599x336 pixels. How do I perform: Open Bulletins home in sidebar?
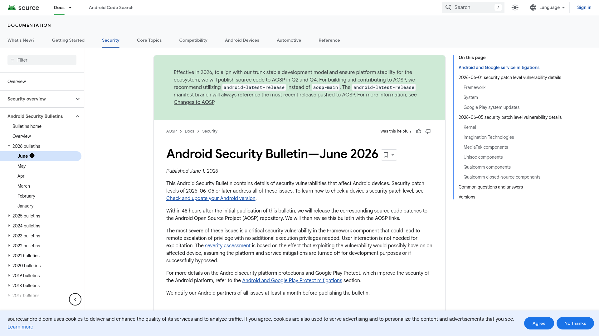coord(27,126)
